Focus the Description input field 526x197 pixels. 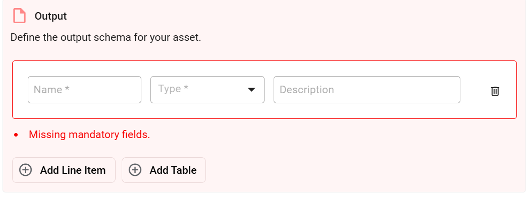coord(366,90)
